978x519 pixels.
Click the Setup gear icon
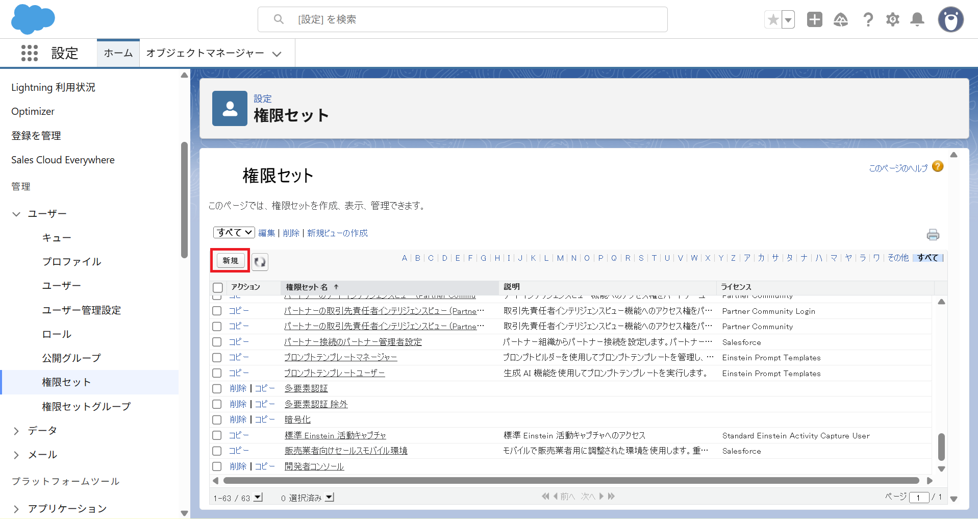tap(892, 20)
